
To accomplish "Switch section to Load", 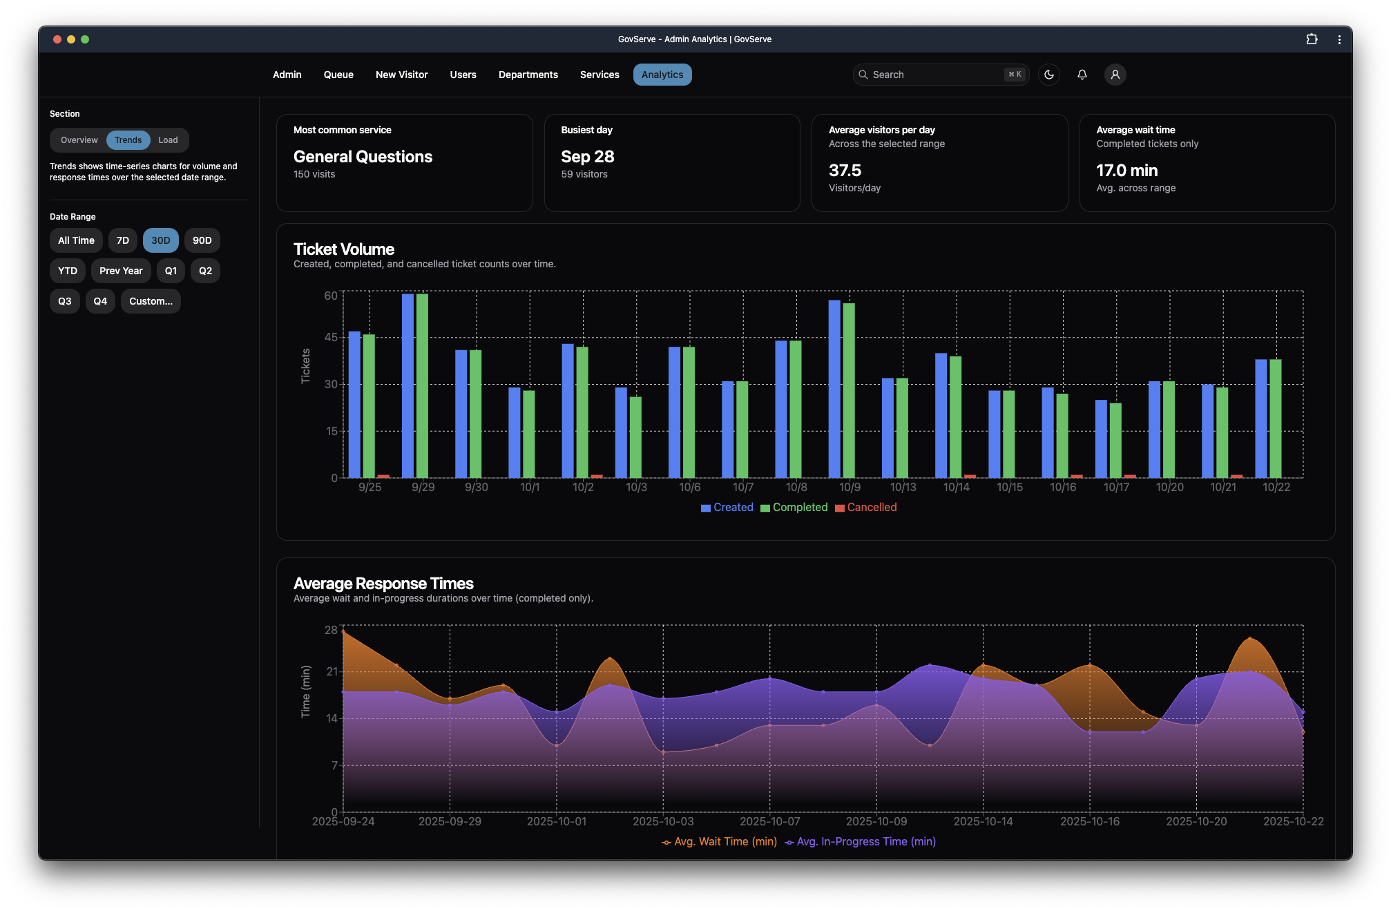I will pos(168,140).
